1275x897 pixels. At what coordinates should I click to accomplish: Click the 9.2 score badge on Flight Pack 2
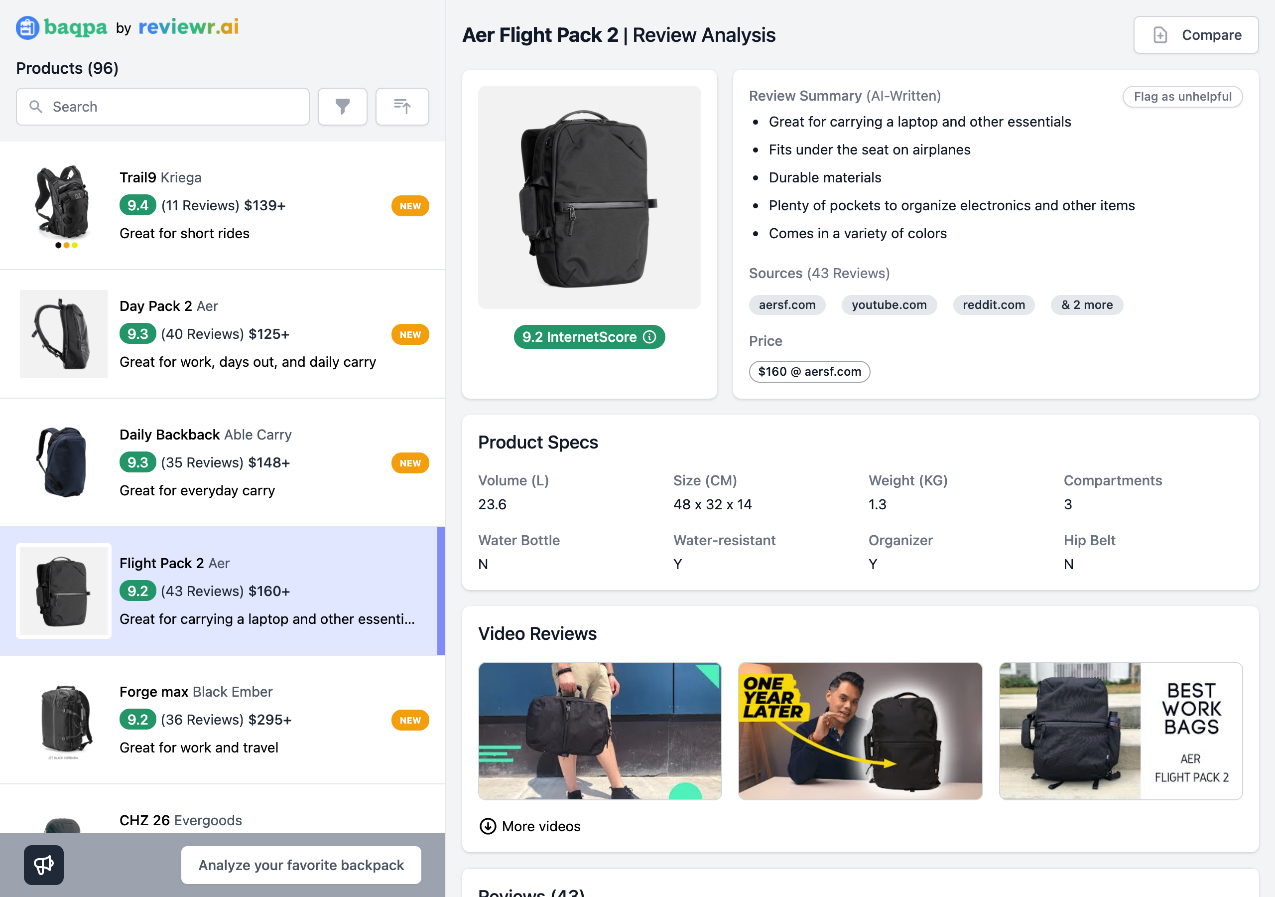coord(138,590)
